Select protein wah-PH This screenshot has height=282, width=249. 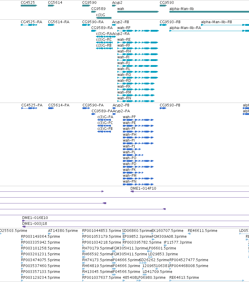click(x=130, y=135)
